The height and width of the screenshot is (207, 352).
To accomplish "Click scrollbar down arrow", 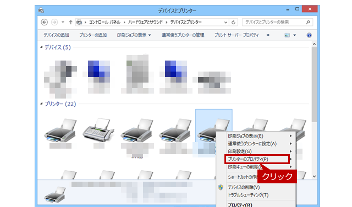I will 314,176.
